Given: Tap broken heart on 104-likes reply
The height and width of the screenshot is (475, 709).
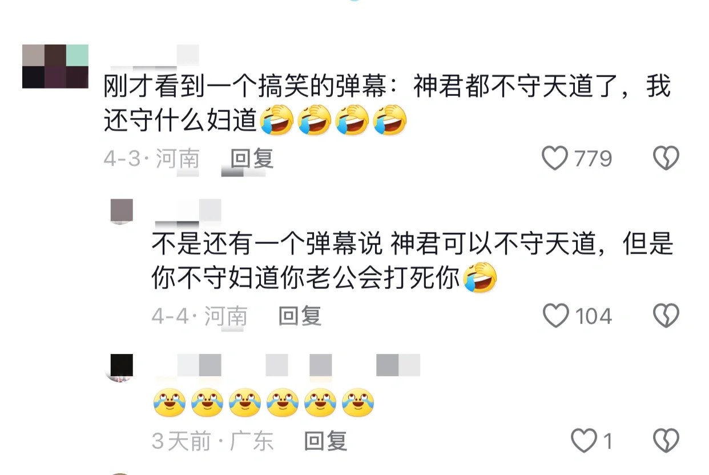Looking at the screenshot, I should click(x=666, y=316).
